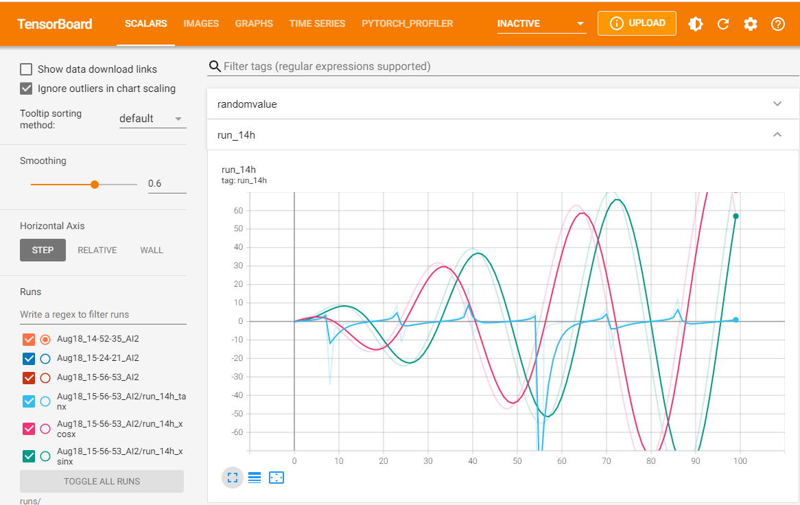Open the PYTORCH_PROFILER tab
This screenshot has height=505, width=800.
408,24
